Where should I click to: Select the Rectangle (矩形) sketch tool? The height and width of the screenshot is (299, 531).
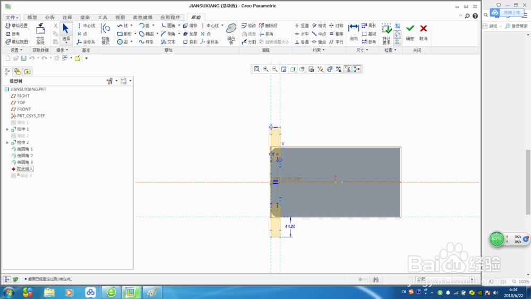[124, 34]
